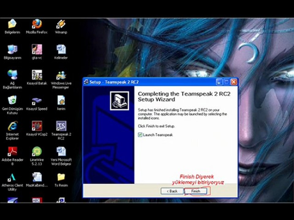This screenshot has width=294, height=220.
Task: Open the LimeWire 5.2.13 shortcut
Action: 37,151
